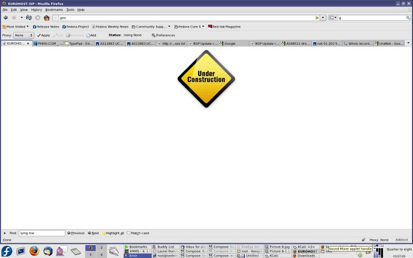
Task: Close the find bar with the X icon
Action: click(5, 233)
